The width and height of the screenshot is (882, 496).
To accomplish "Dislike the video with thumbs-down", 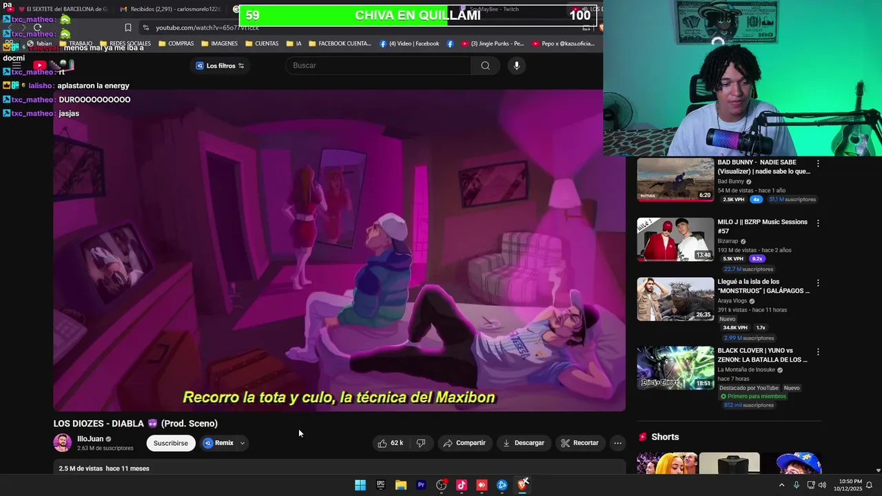I will (421, 443).
